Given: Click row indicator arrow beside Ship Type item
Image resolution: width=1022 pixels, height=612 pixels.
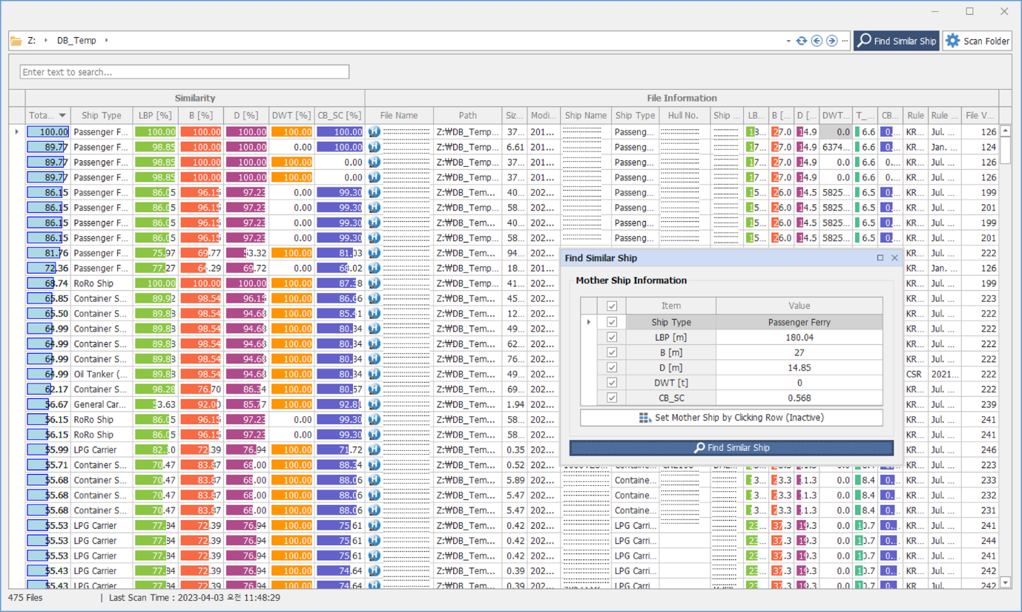Looking at the screenshot, I should 589,322.
